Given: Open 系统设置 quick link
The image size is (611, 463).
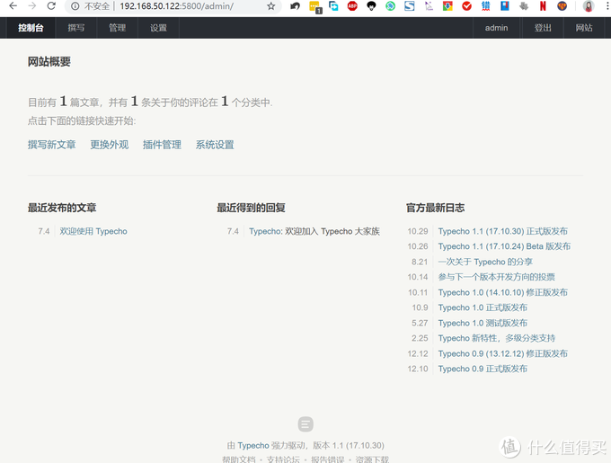Looking at the screenshot, I should coord(215,145).
